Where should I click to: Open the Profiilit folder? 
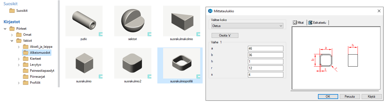[x=32, y=82]
